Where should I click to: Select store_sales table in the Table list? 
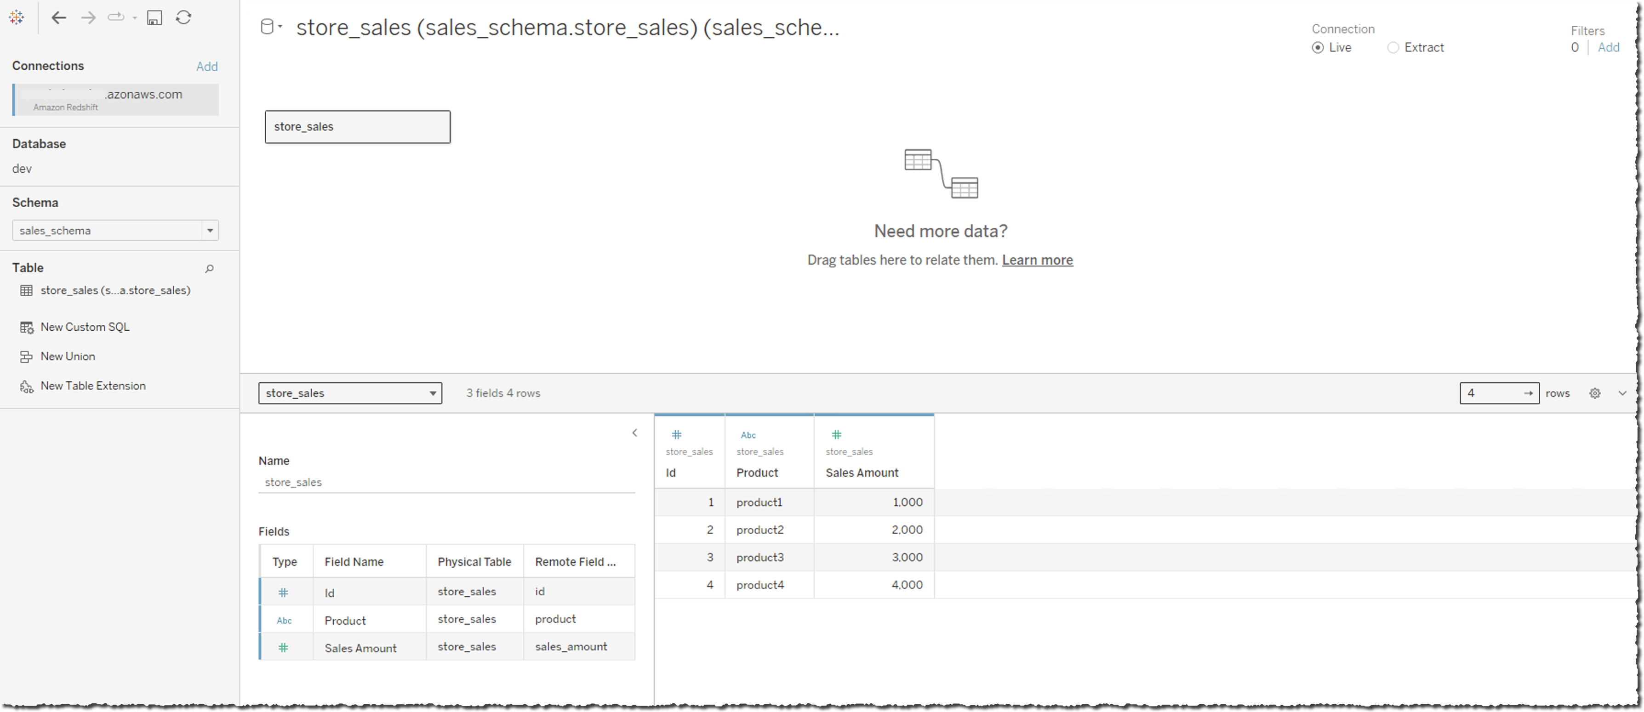coord(115,290)
